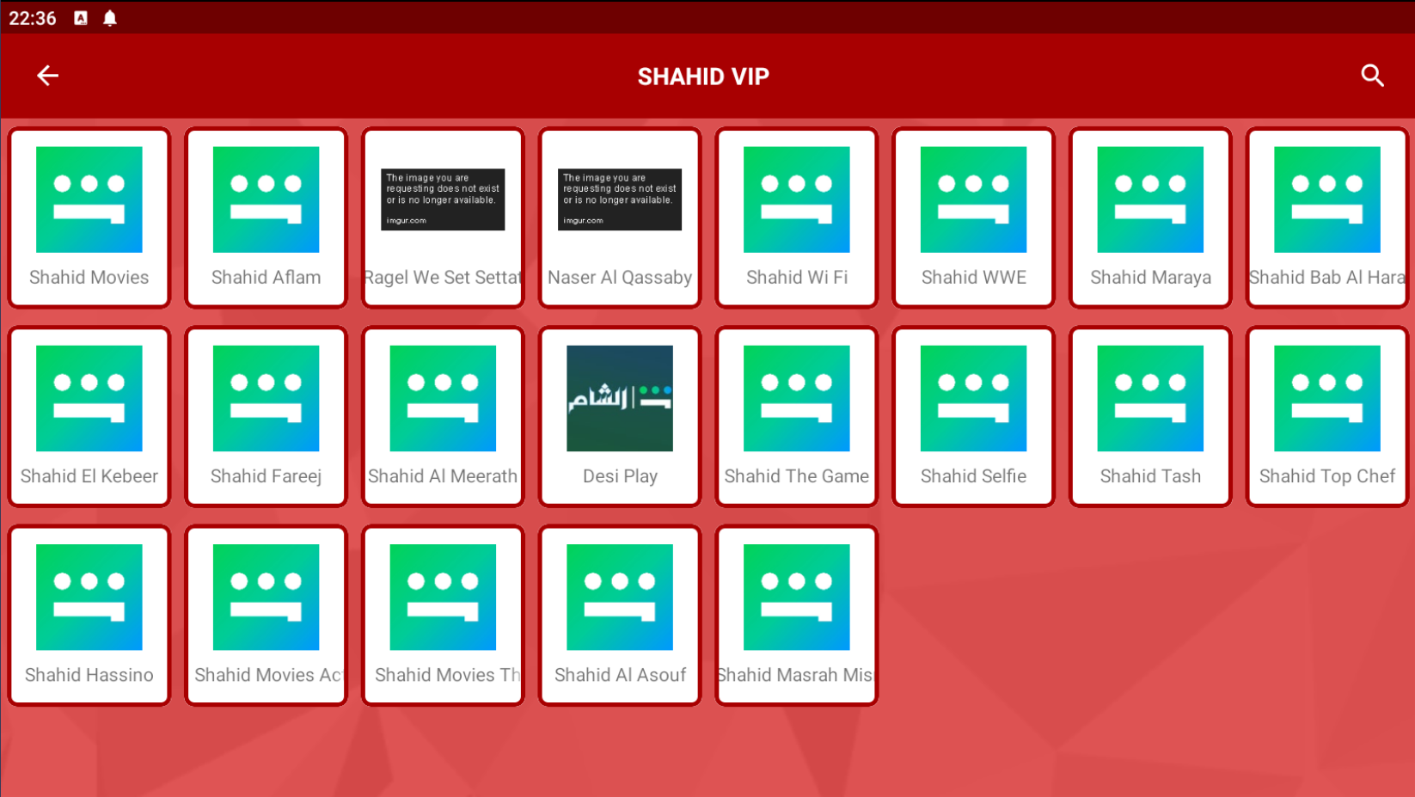Image resolution: width=1415 pixels, height=797 pixels.
Task: Open the Shahid Movies Th tile
Action: coord(443,615)
